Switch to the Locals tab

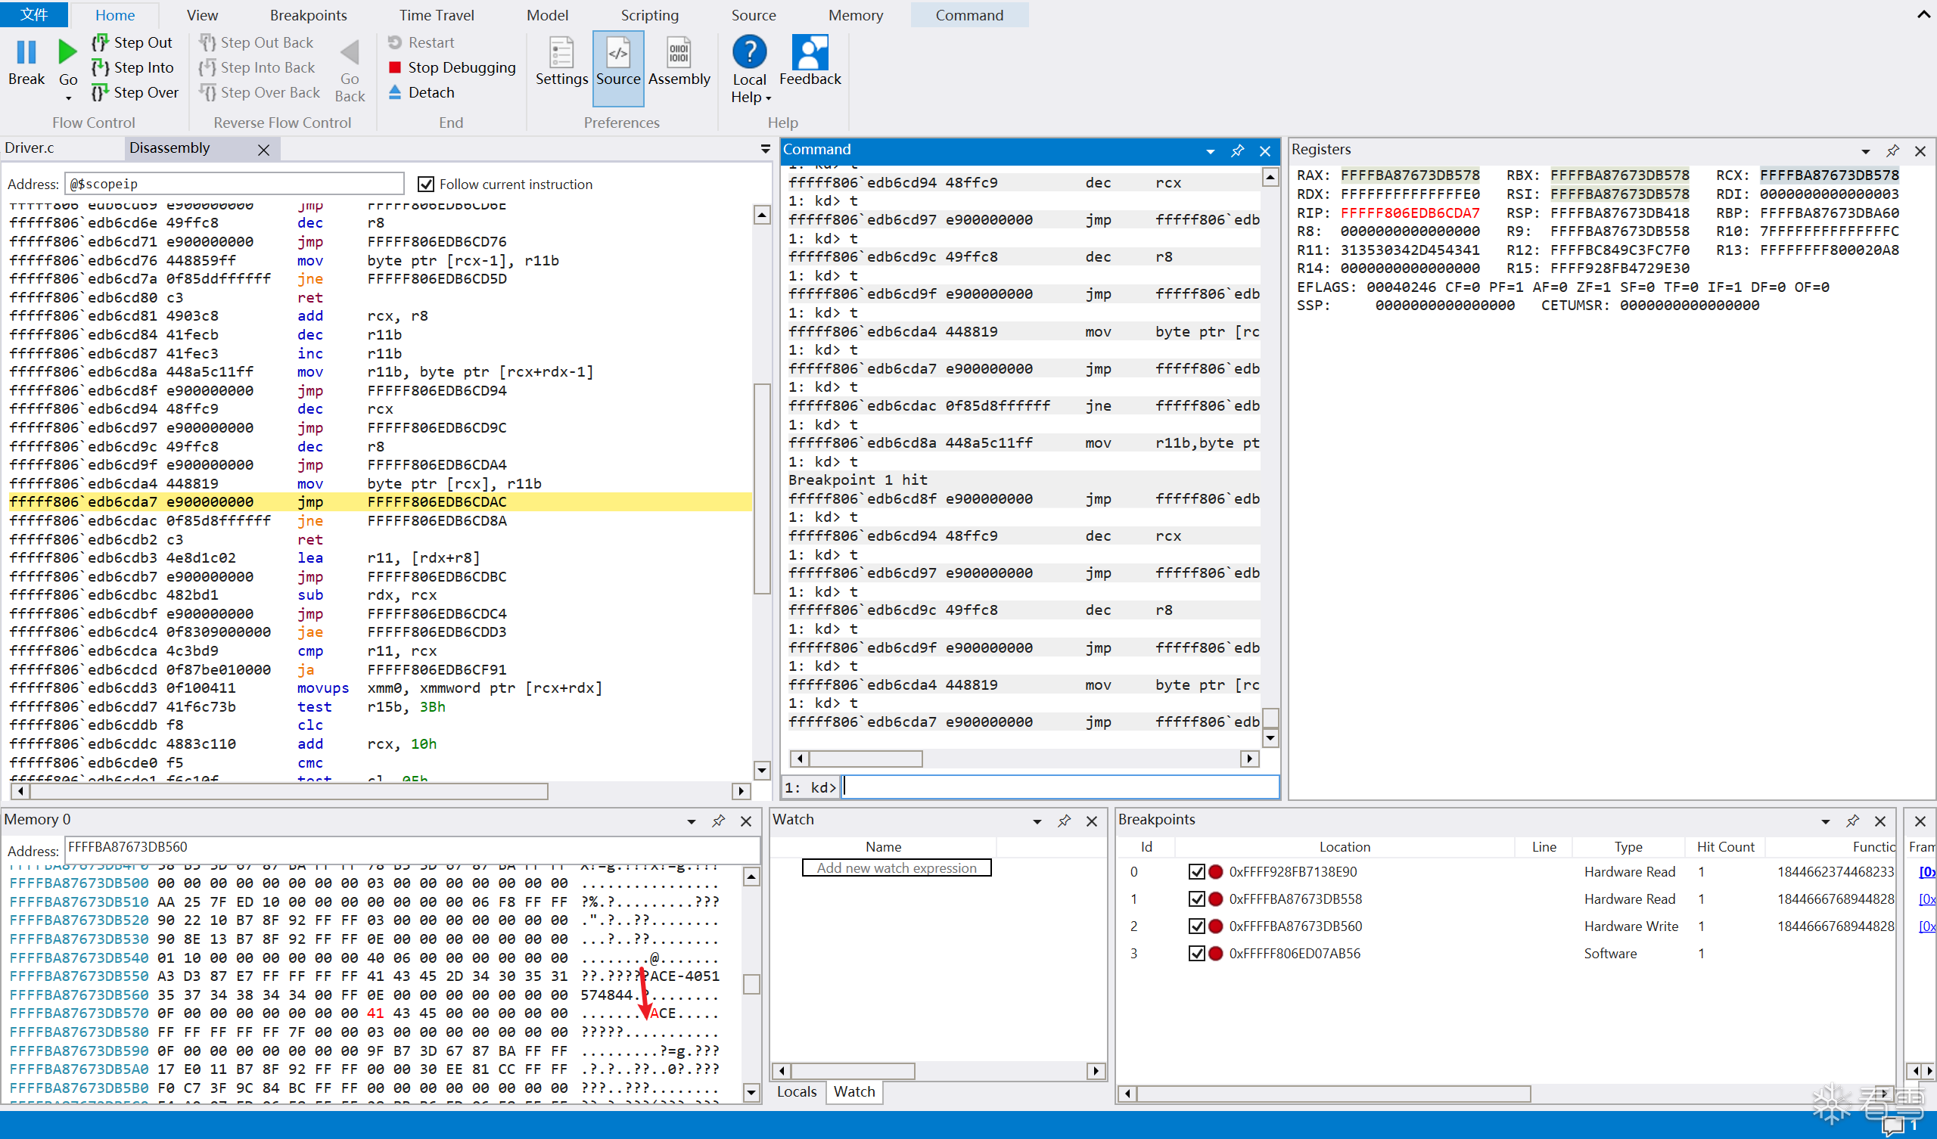click(796, 1091)
